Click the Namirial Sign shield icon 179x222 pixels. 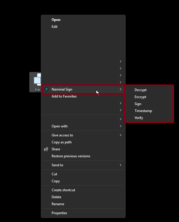[46, 89]
